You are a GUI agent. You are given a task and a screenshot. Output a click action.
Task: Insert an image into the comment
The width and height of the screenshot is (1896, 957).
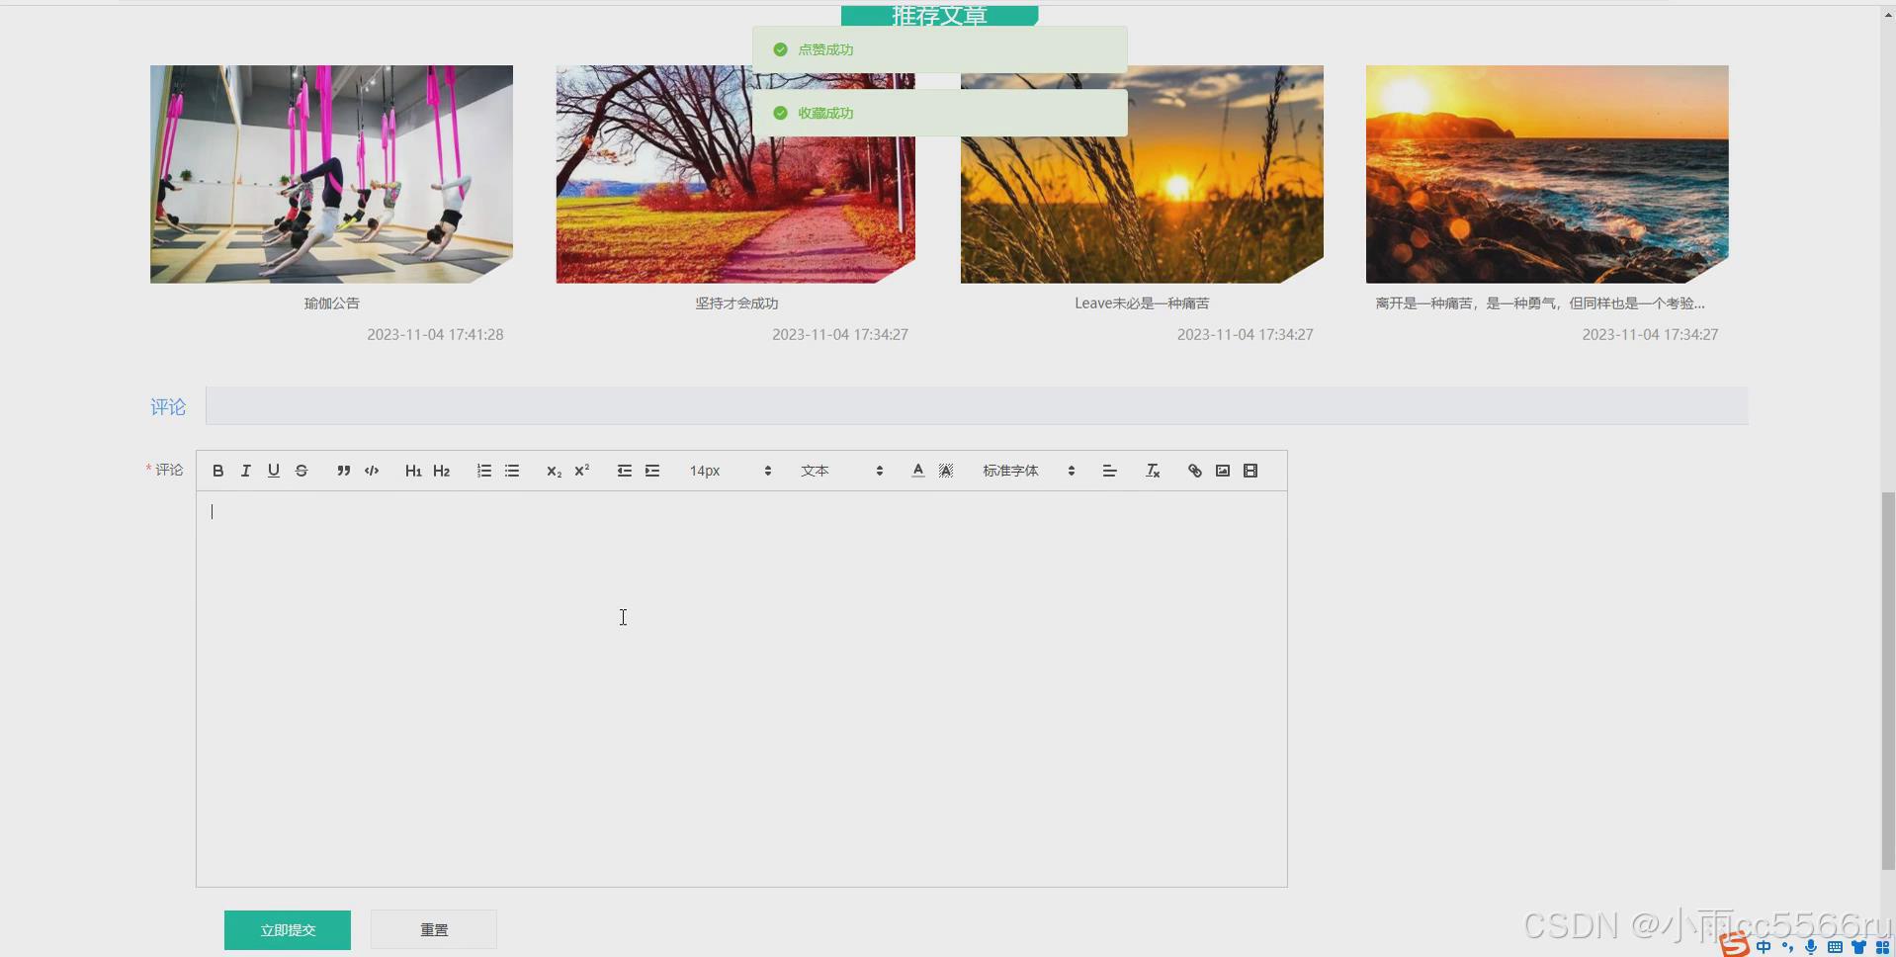pyautogui.click(x=1222, y=471)
